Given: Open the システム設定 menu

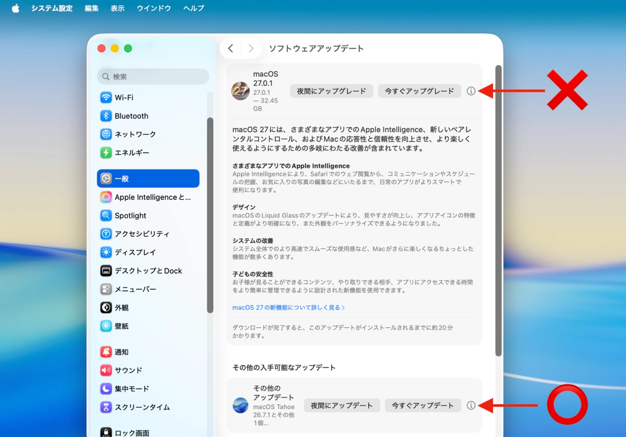Looking at the screenshot, I should 52,8.
